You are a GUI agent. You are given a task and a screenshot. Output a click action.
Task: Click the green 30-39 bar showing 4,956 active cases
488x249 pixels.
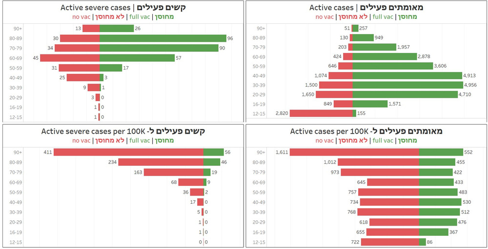point(407,85)
